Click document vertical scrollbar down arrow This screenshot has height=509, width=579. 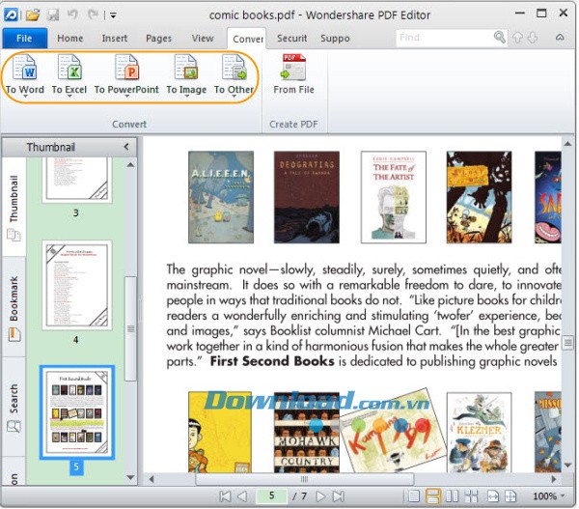click(568, 465)
